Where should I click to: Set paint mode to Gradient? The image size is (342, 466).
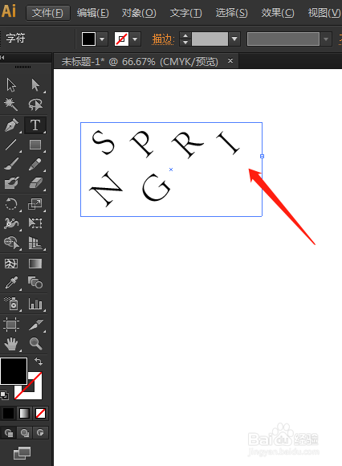24,413
